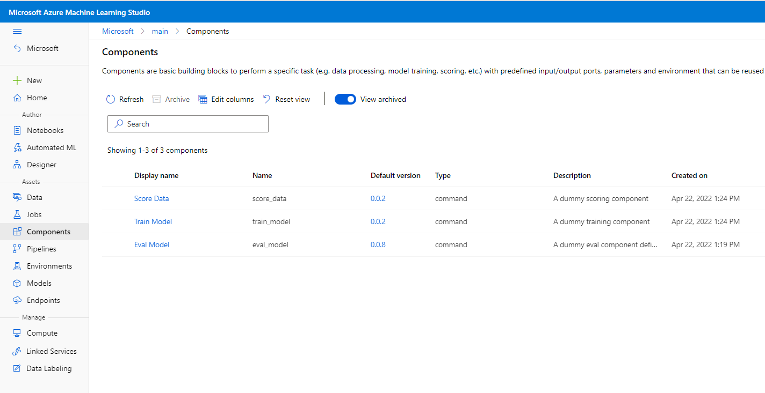Go to Automated ML label
Image resolution: width=765 pixels, height=393 pixels.
click(52, 147)
